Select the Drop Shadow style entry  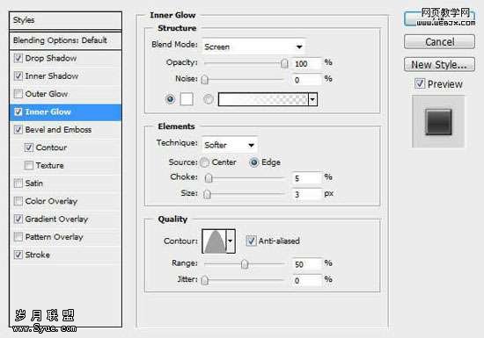coord(51,58)
